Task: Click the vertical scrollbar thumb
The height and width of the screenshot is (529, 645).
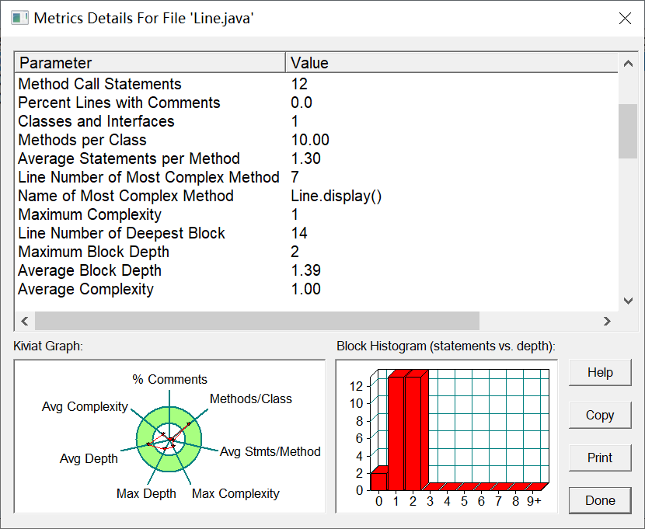Action: [x=628, y=131]
